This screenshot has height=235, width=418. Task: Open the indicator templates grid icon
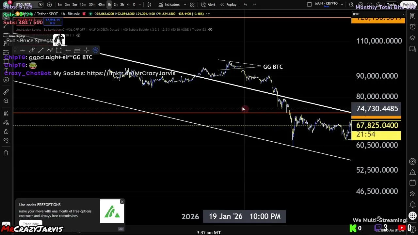tap(192, 5)
